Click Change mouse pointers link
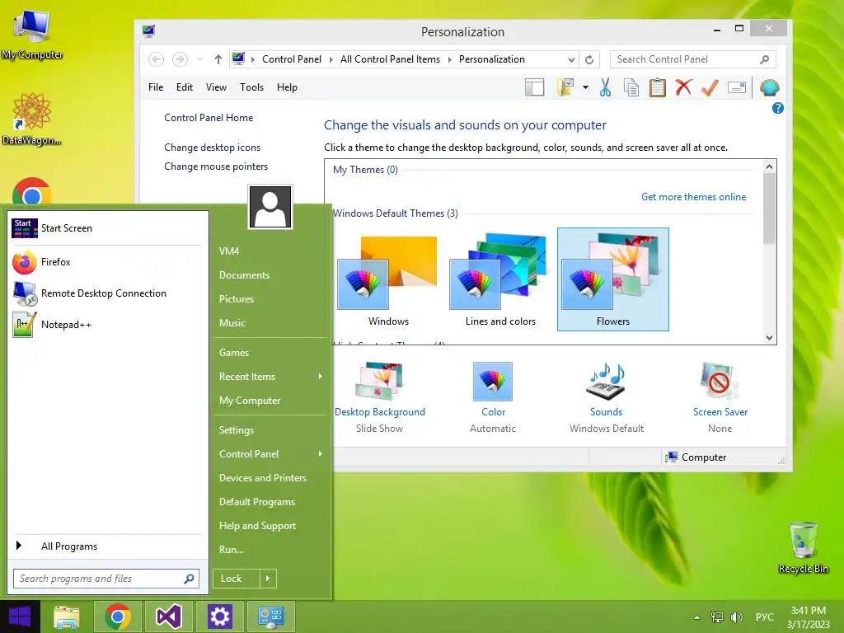The width and height of the screenshot is (844, 633). [x=216, y=166]
